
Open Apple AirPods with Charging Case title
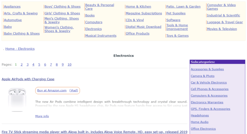click(28, 79)
